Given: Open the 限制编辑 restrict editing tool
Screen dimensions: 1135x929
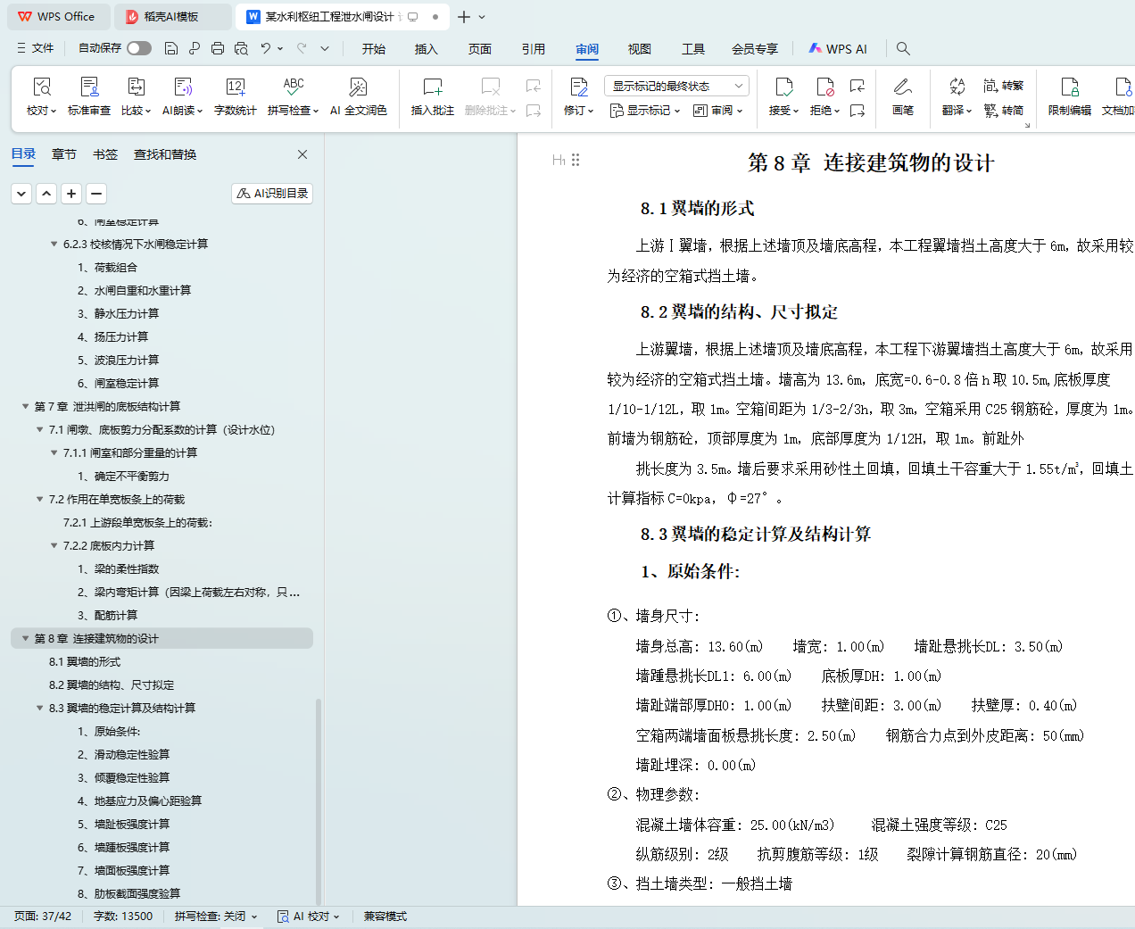Looking at the screenshot, I should pyautogui.click(x=1069, y=87).
